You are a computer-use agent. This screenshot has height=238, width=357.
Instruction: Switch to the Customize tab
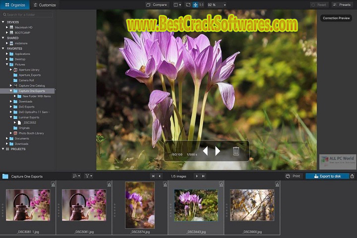coord(45,5)
